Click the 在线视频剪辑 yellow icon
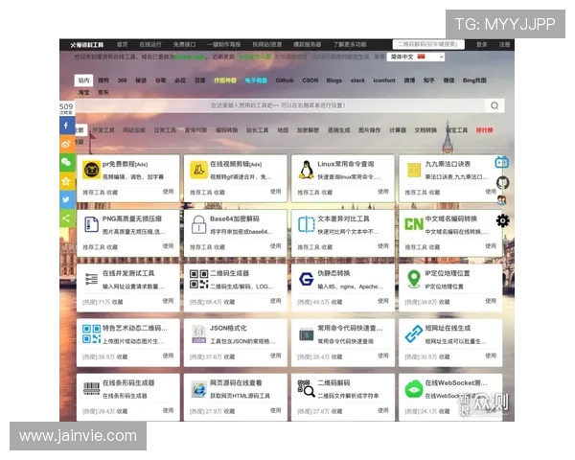Viewport: 575px width, 460px height. (x=198, y=170)
